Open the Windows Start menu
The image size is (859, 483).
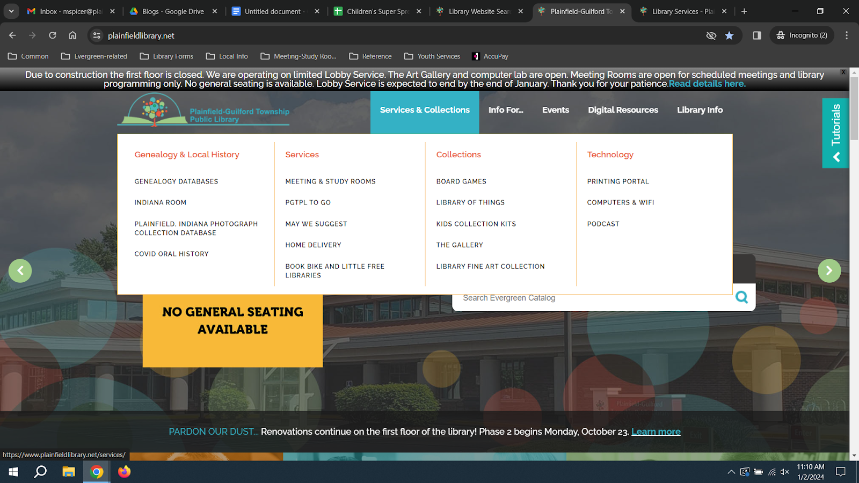(x=13, y=472)
